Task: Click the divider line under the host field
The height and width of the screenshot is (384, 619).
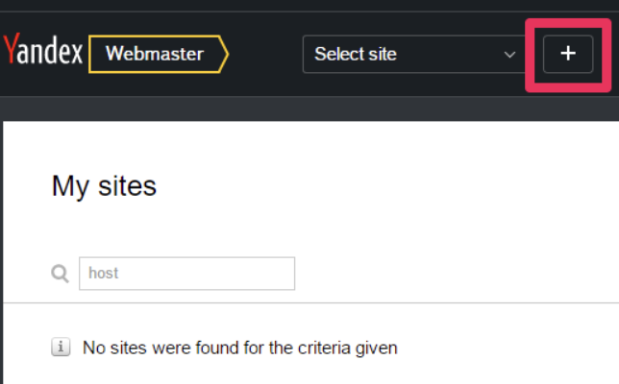Action: [x=308, y=303]
